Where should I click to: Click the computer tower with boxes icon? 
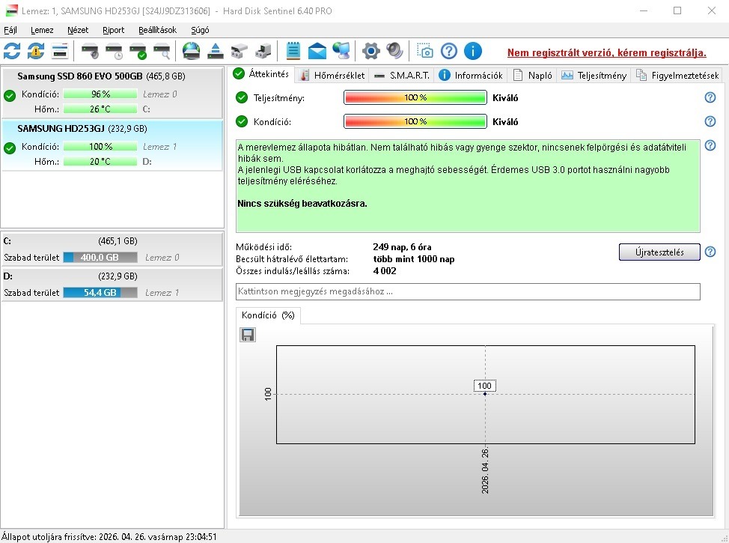(263, 51)
